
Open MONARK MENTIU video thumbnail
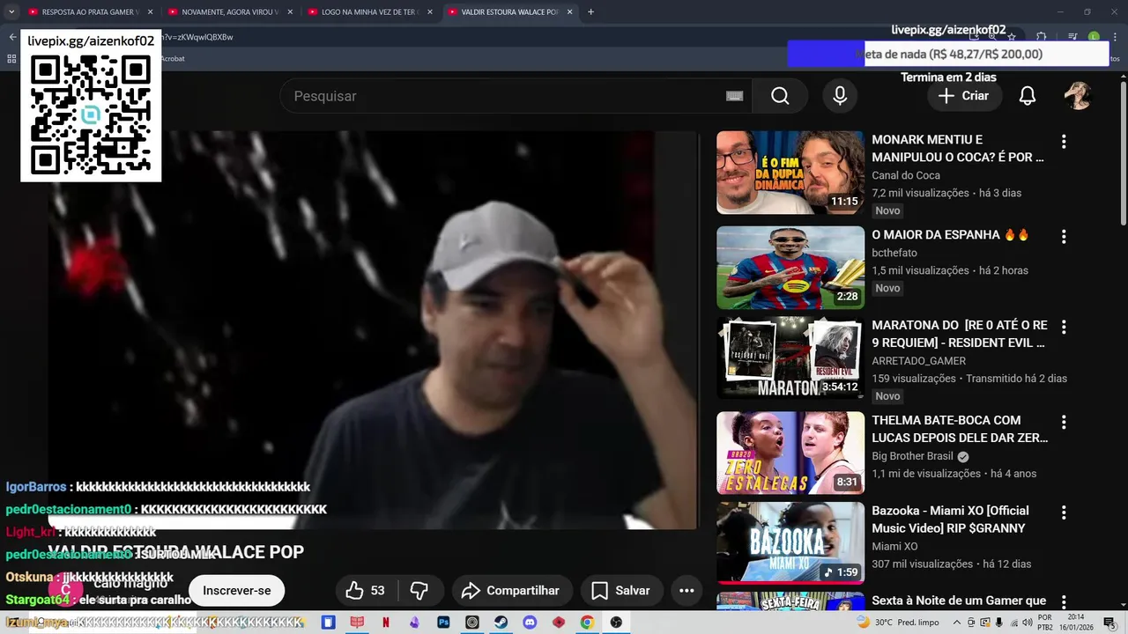[790, 173]
